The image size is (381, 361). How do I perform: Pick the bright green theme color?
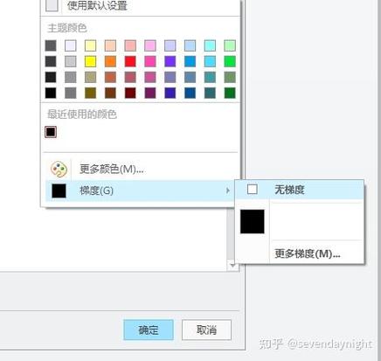tap(230, 61)
